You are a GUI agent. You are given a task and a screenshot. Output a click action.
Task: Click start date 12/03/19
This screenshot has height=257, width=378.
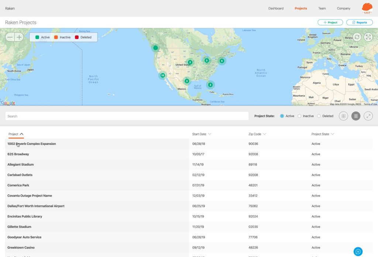point(198,196)
